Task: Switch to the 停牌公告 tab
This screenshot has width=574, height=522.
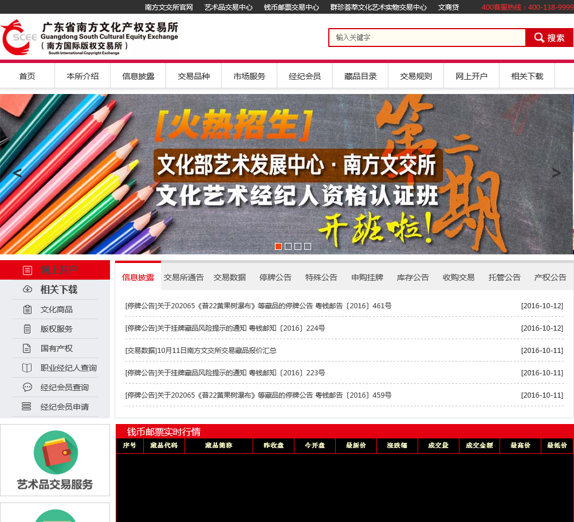Action: (x=276, y=277)
